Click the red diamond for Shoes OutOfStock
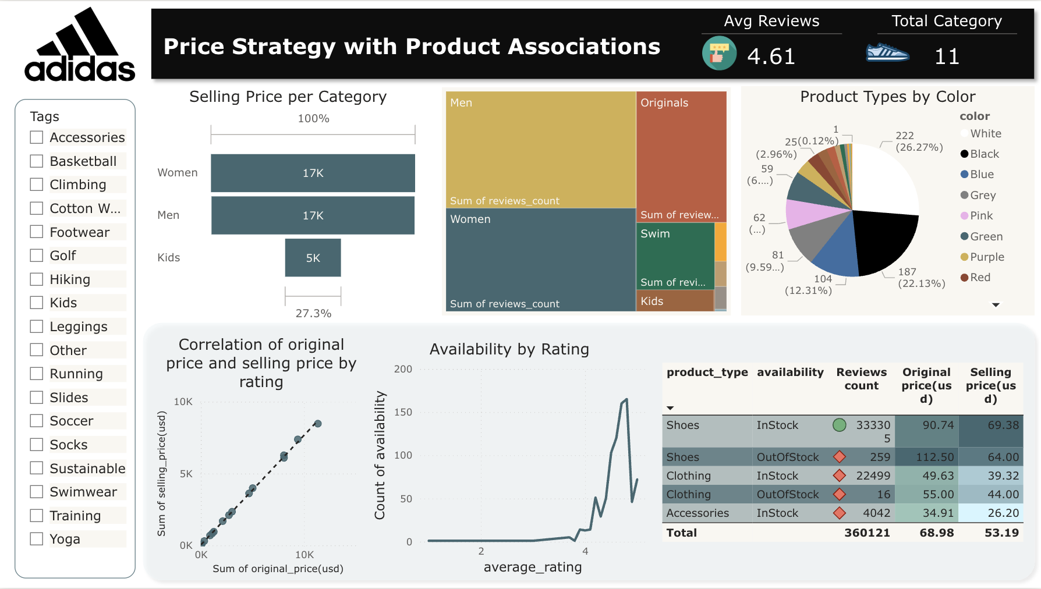The width and height of the screenshot is (1041, 589). pyautogui.click(x=839, y=457)
